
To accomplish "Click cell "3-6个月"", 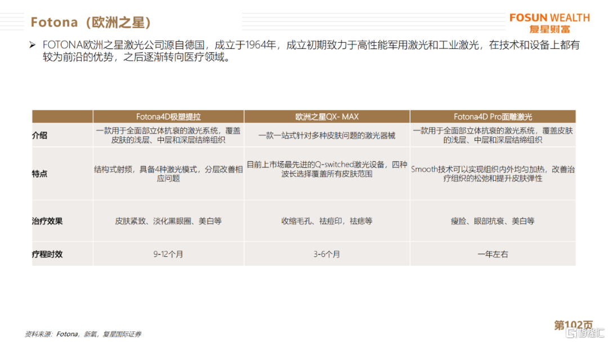I will [x=327, y=254].
